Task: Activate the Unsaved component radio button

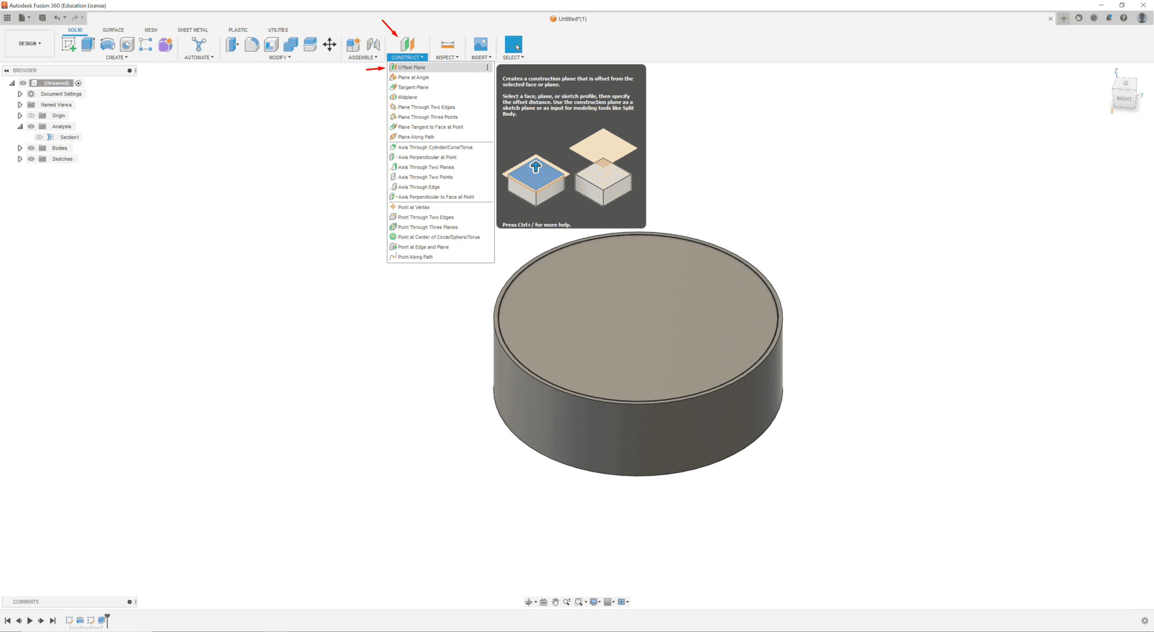Action: [79, 83]
